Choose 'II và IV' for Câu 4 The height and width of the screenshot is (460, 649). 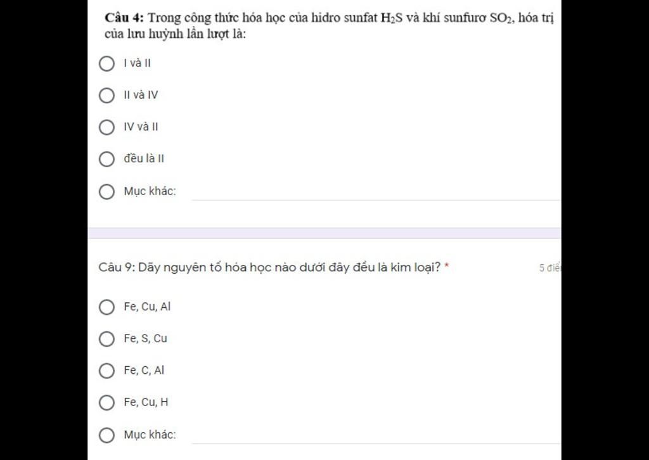(106, 96)
